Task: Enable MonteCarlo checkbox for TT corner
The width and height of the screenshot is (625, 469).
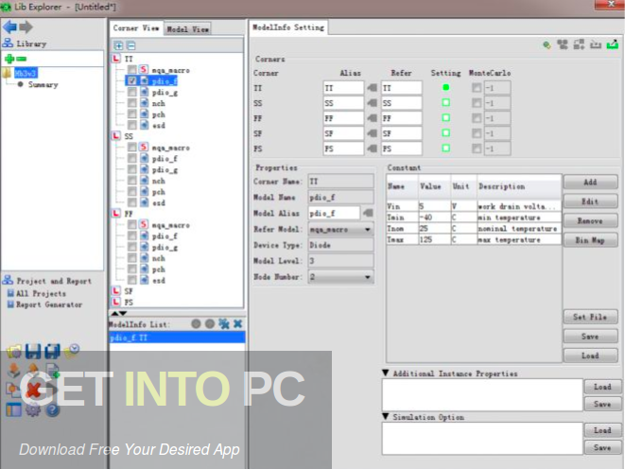Action: click(477, 88)
